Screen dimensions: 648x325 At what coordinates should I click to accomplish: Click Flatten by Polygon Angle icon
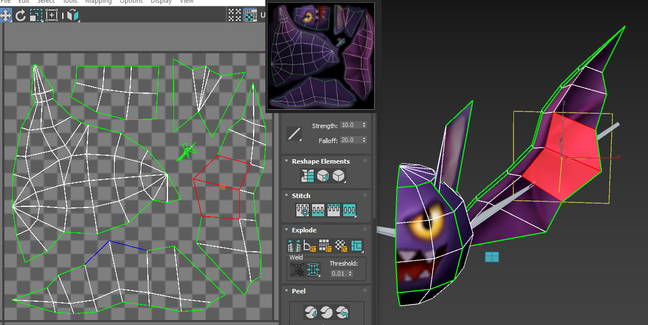pyautogui.click(x=309, y=246)
